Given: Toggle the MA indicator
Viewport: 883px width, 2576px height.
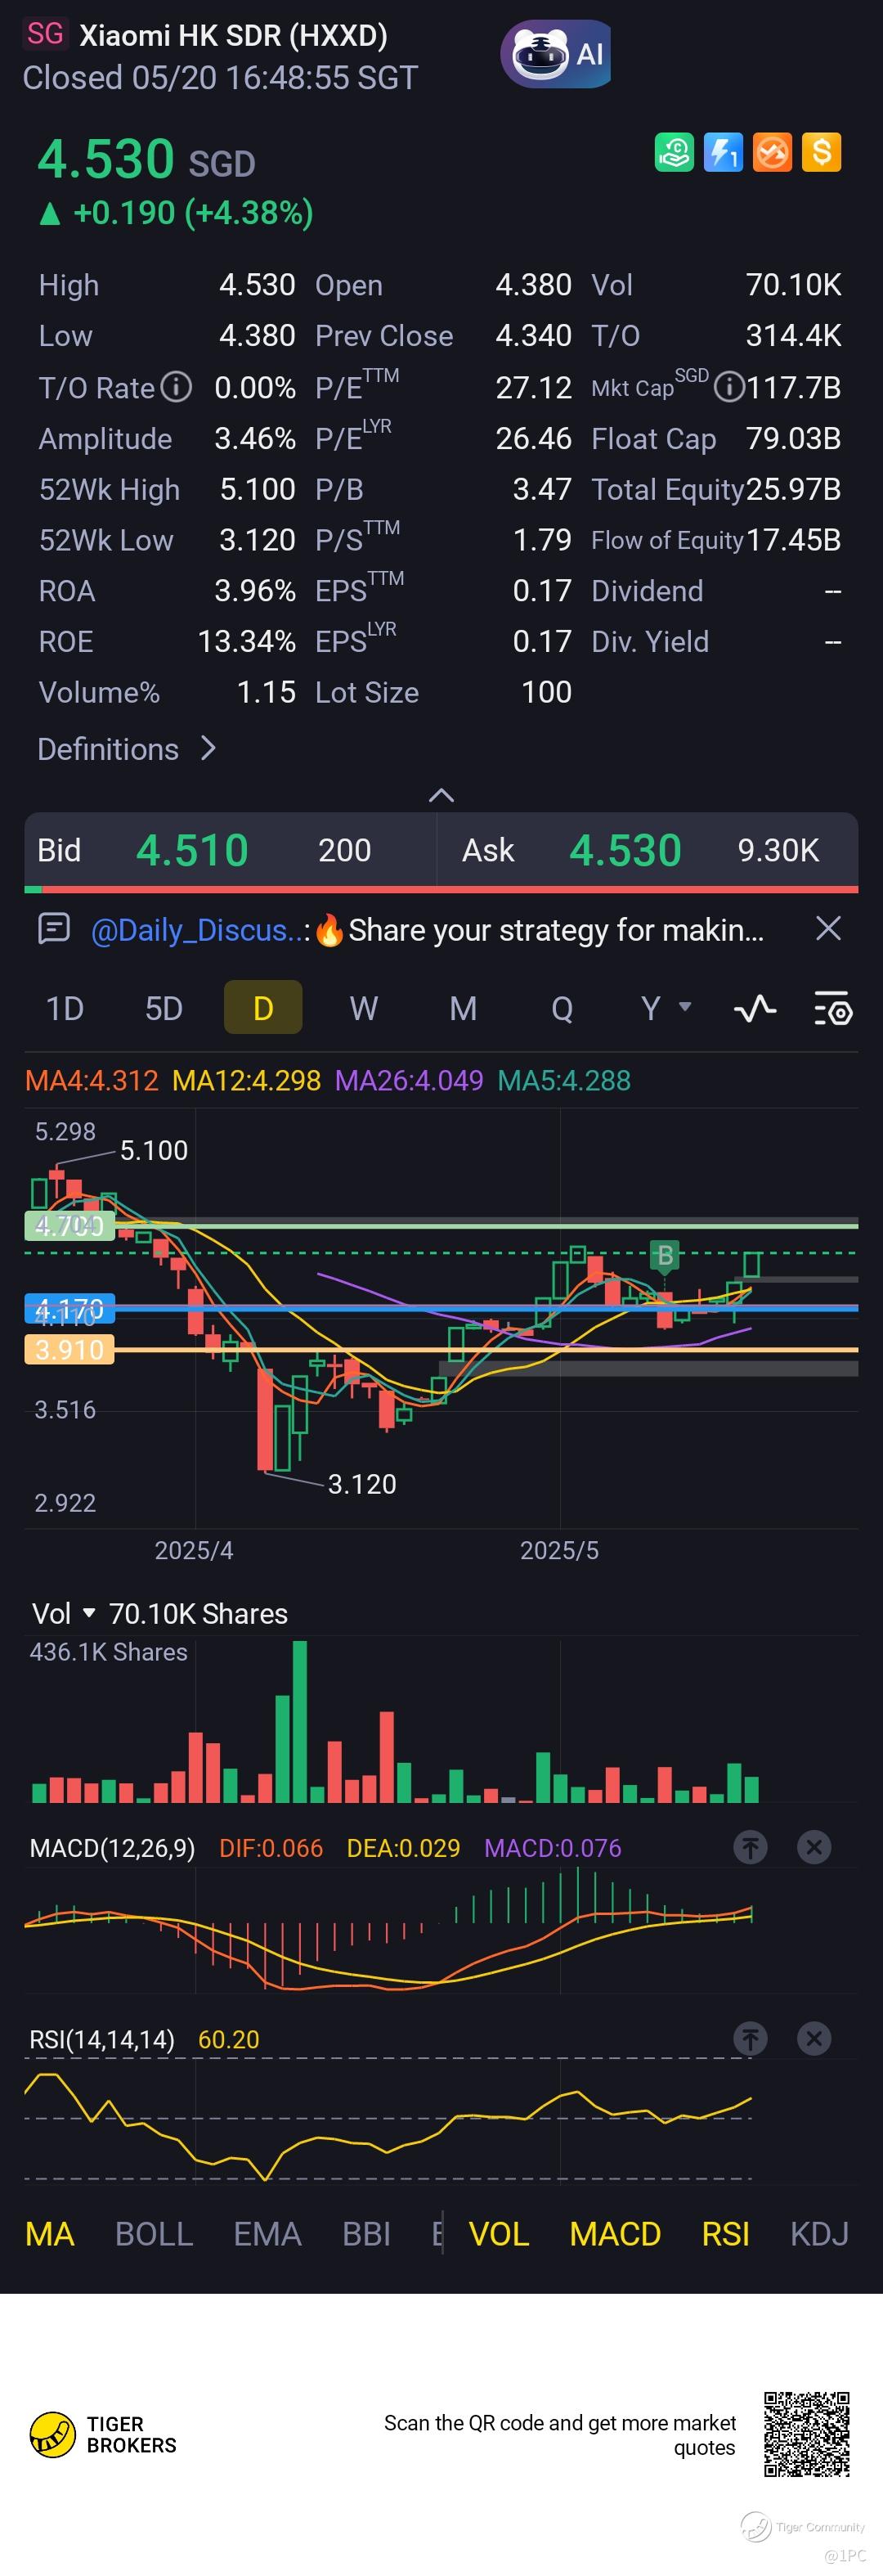Looking at the screenshot, I should [50, 2234].
